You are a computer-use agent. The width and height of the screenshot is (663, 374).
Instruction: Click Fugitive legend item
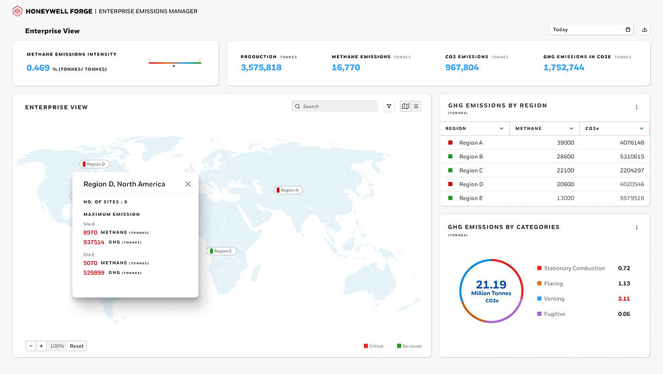551,314
